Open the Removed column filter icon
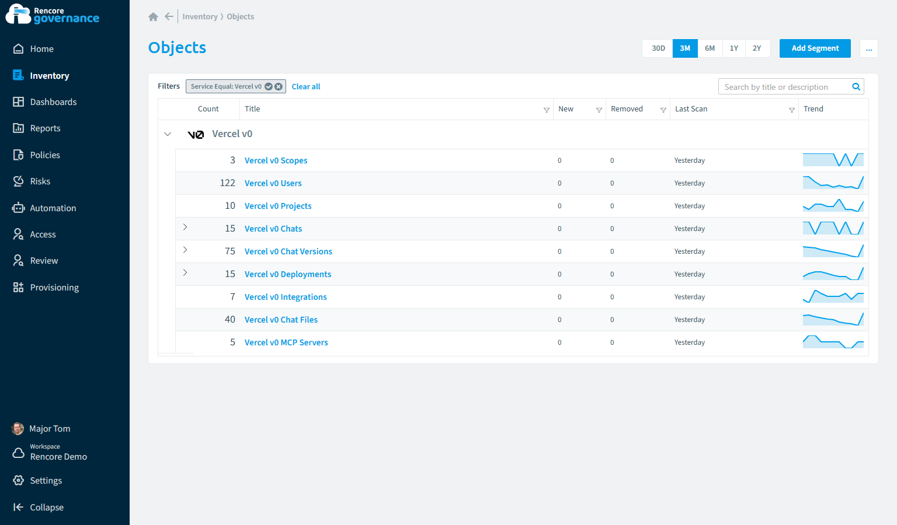Screen dimensions: 897x525 point(663,110)
